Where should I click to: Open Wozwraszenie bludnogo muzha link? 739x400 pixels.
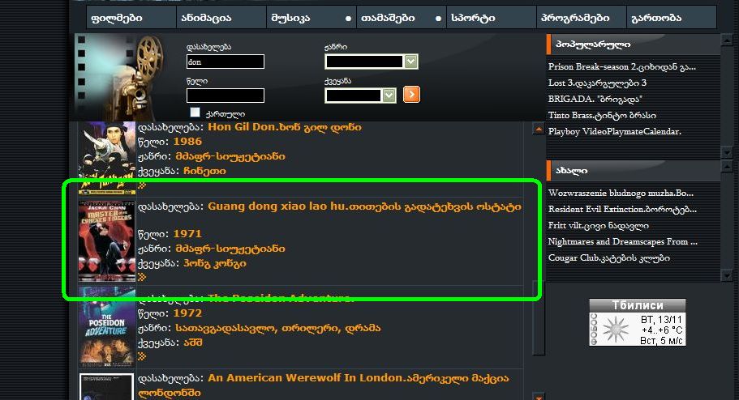click(621, 193)
